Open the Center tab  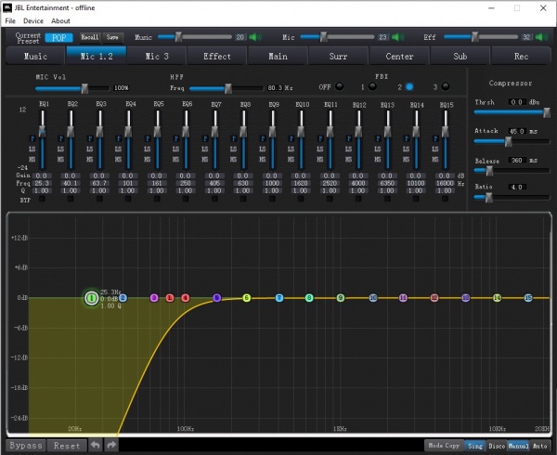coord(399,56)
